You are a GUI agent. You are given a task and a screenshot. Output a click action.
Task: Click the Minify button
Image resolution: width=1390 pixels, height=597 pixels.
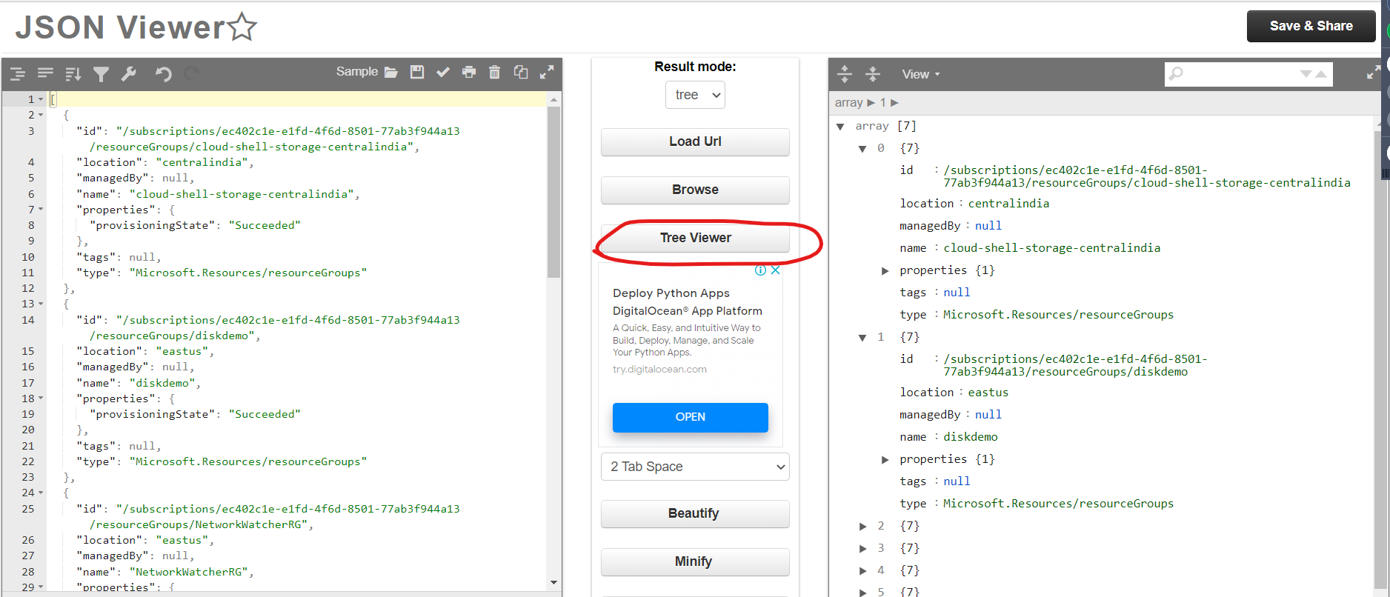tap(695, 561)
